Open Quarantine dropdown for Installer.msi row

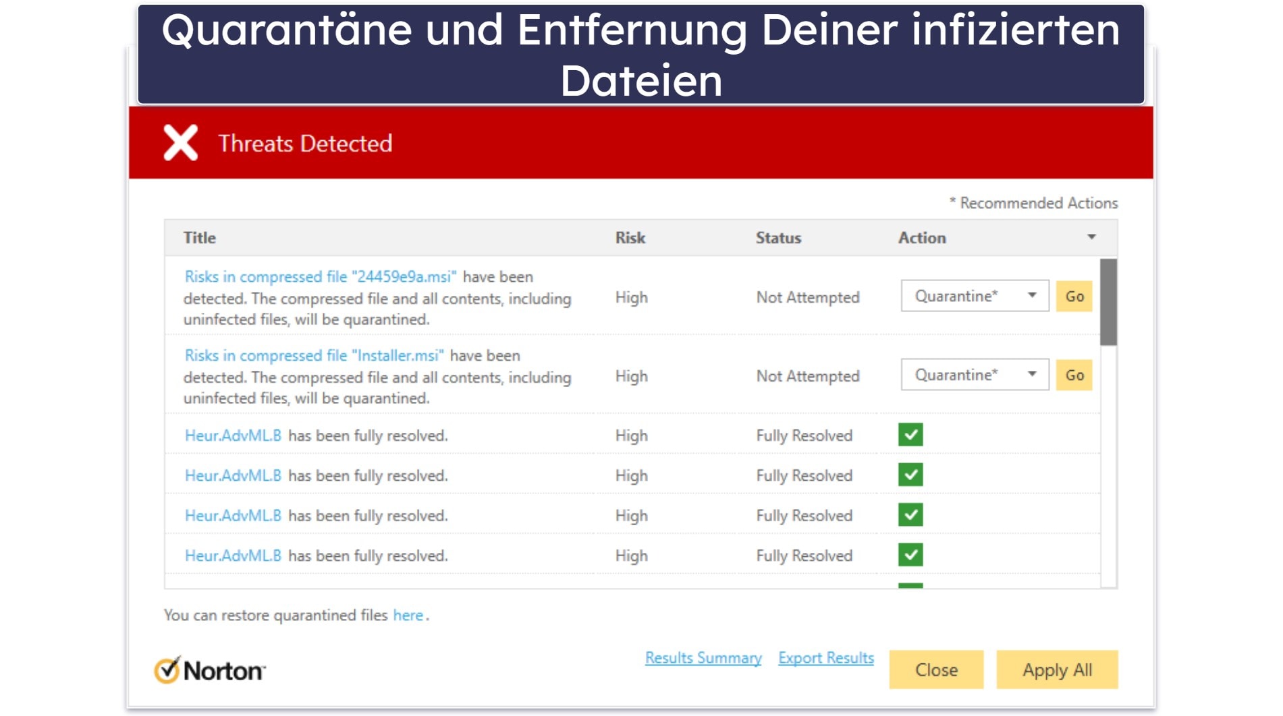tap(975, 375)
